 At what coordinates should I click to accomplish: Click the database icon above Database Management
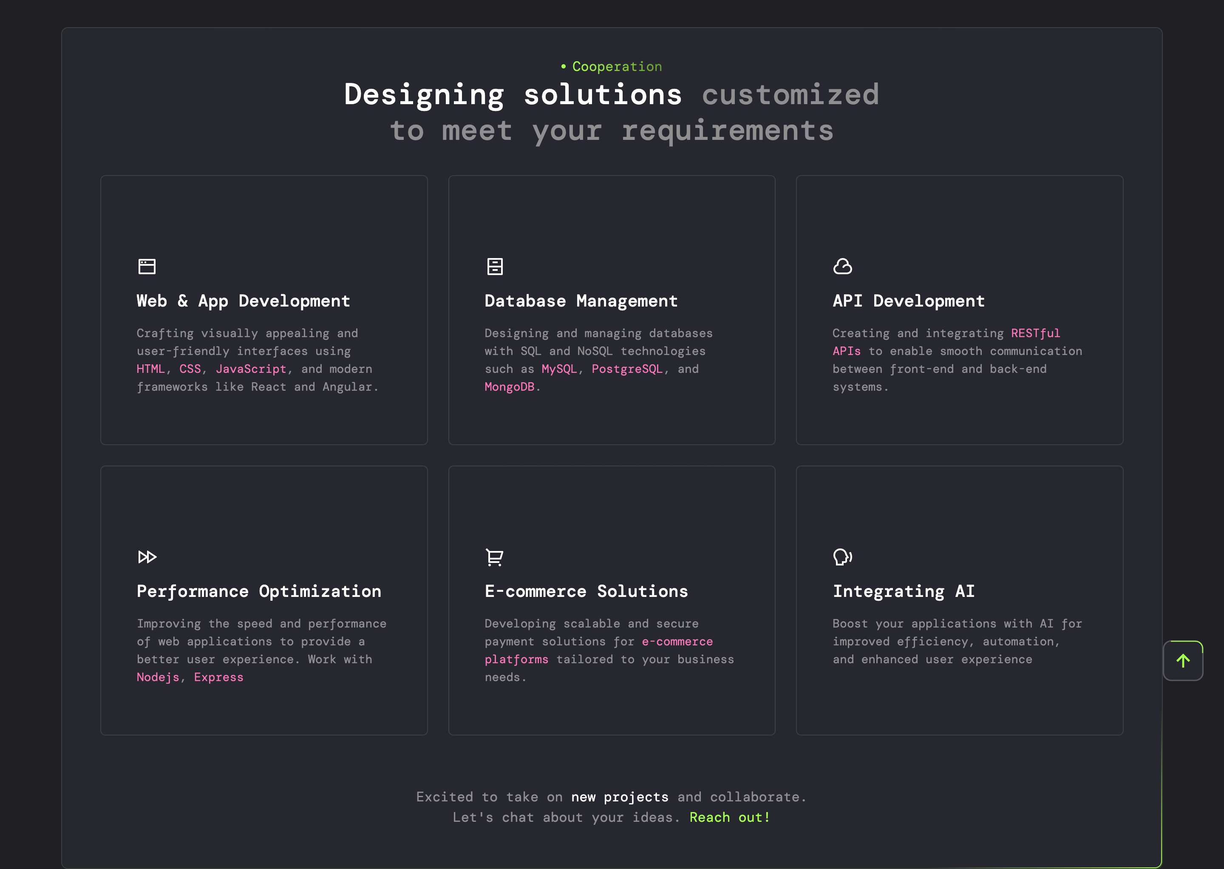pyautogui.click(x=495, y=266)
